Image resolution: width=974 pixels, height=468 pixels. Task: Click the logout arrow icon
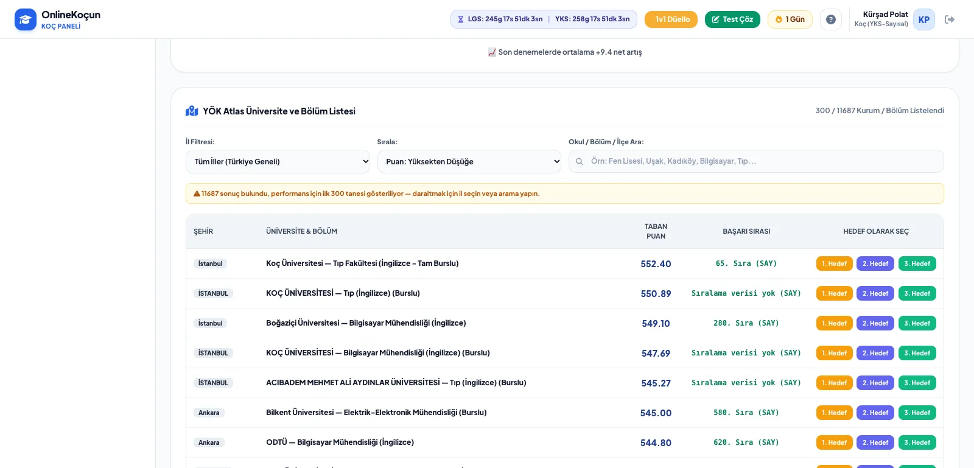click(x=950, y=19)
